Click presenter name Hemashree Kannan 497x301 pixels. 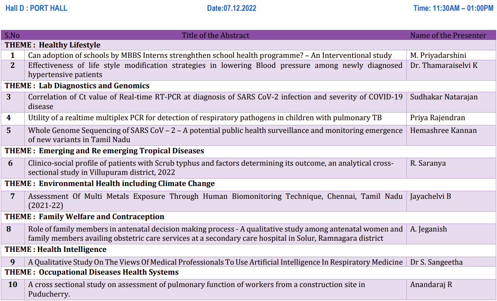point(443,131)
